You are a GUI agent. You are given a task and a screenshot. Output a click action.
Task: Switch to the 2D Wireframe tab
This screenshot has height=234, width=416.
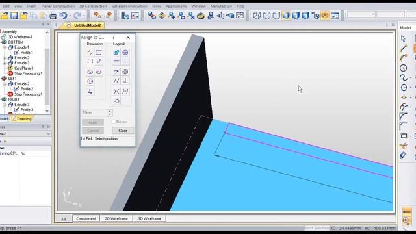point(116,218)
